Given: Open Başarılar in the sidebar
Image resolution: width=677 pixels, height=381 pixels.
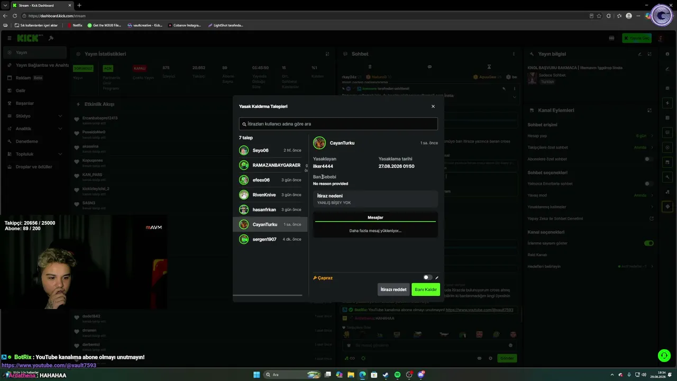Looking at the screenshot, I should [x=35, y=103].
